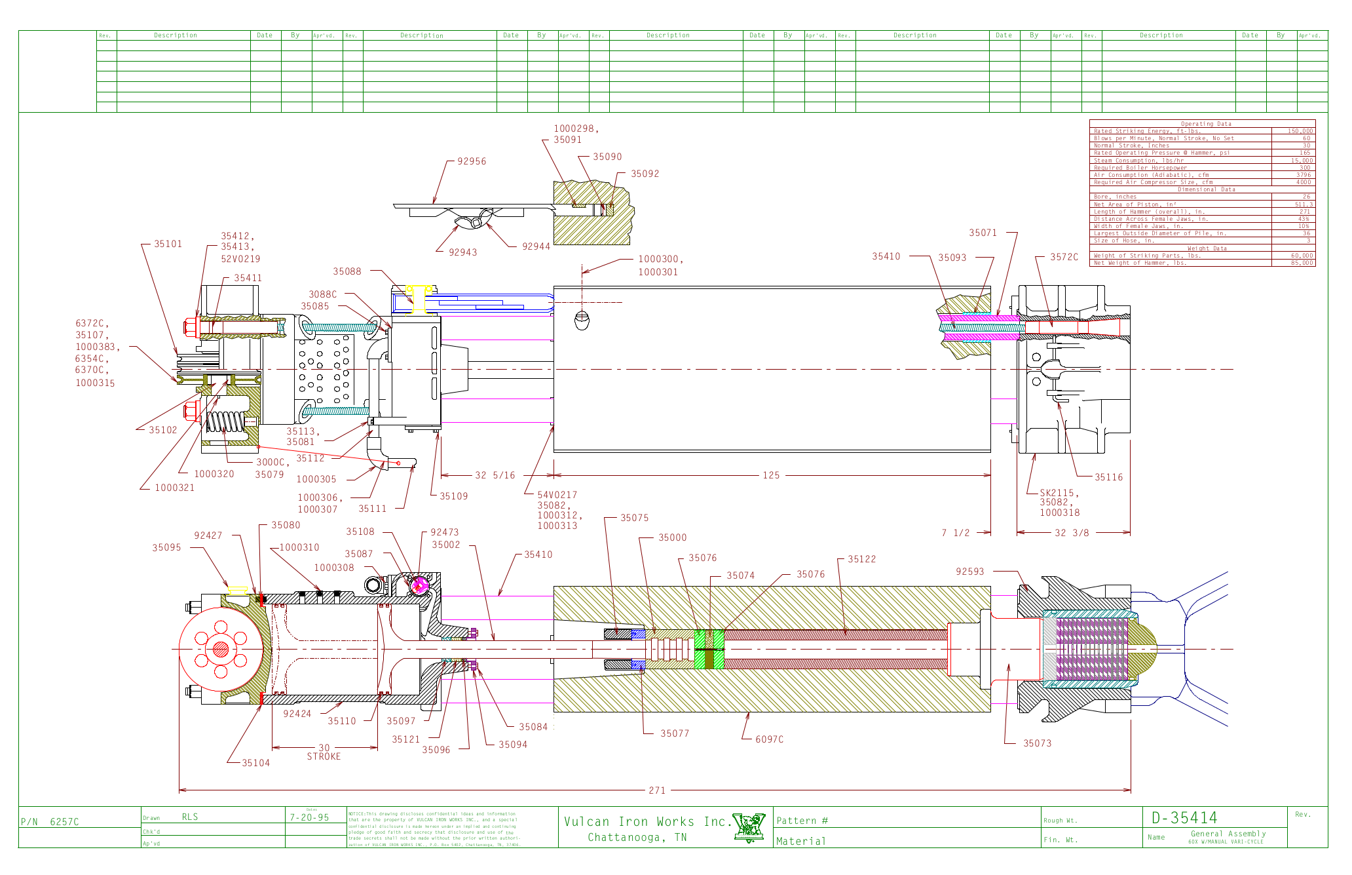Click part label 35116
Screen dimensions: 1352x875
pos(1108,477)
